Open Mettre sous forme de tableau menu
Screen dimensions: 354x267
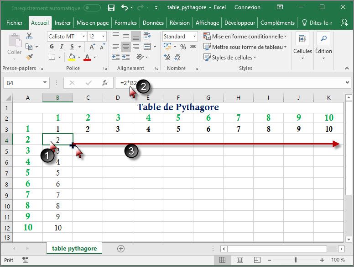pos(245,47)
